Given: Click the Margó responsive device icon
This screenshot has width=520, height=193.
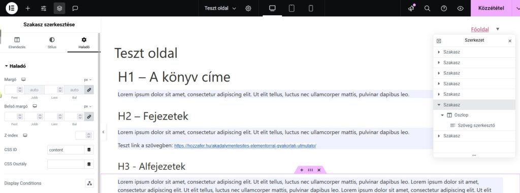Looking at the screenshot, I should point(23,80).
